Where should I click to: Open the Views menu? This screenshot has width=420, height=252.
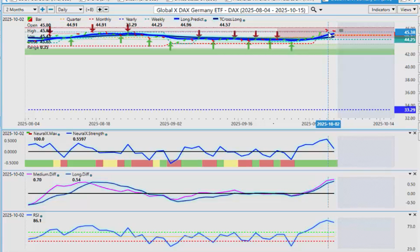[406, 9]
